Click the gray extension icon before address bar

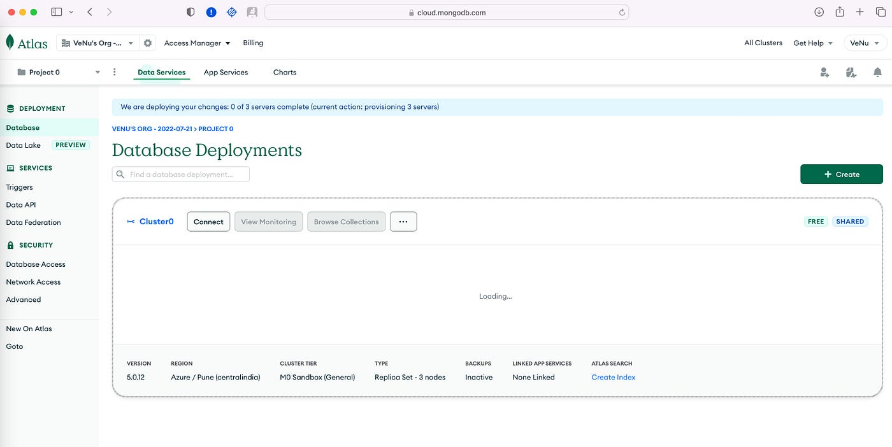[252, 12]
